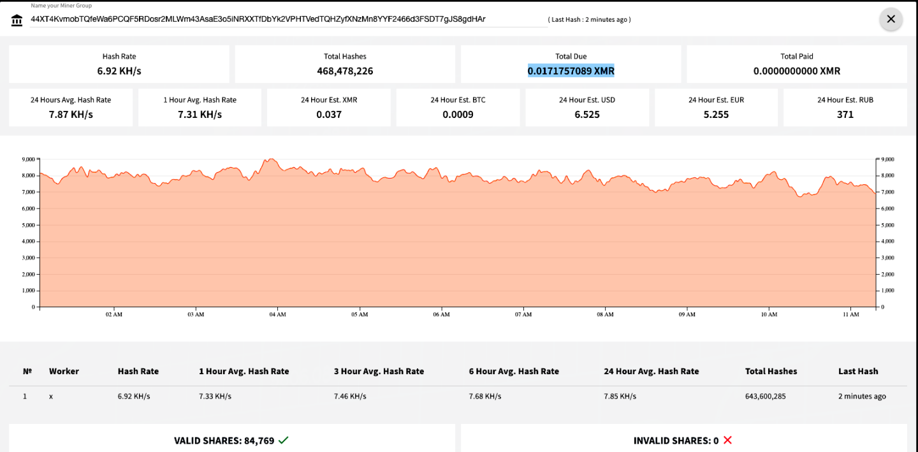Screen dimensions: 918x452
Task: Click the 24 Hour Est. BTC card
Action: [458, 107]
